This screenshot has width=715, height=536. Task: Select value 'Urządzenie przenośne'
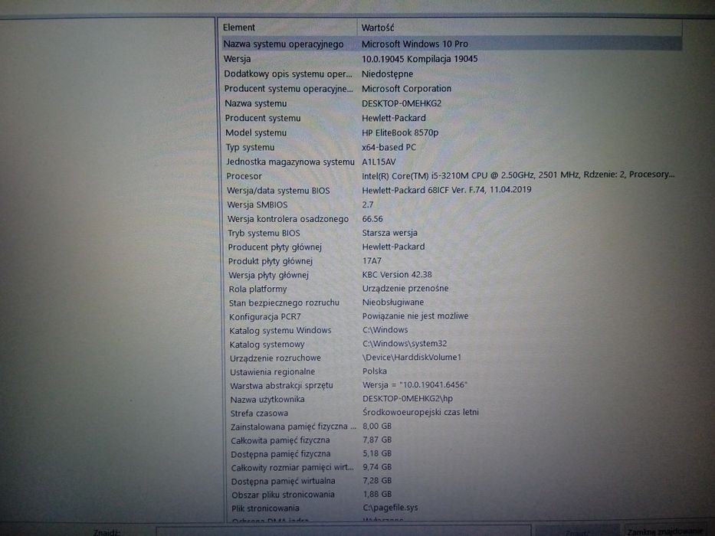pyautogui.click(x=405, y=288)
